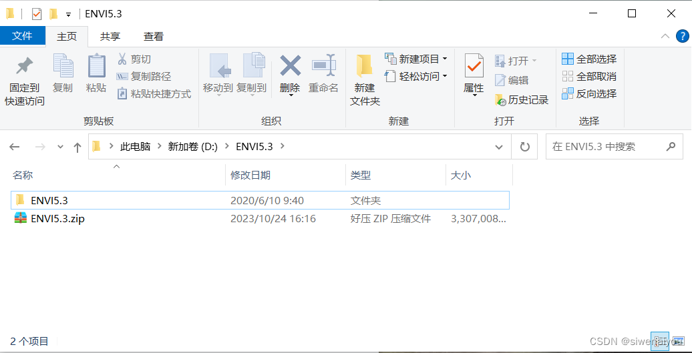Image resolution: width=692 pixels, height=353 pixels.
Task: Click ENVI5.3 breadcrumb in address bar
Action: pyautogui.click(x=254, y=147)
